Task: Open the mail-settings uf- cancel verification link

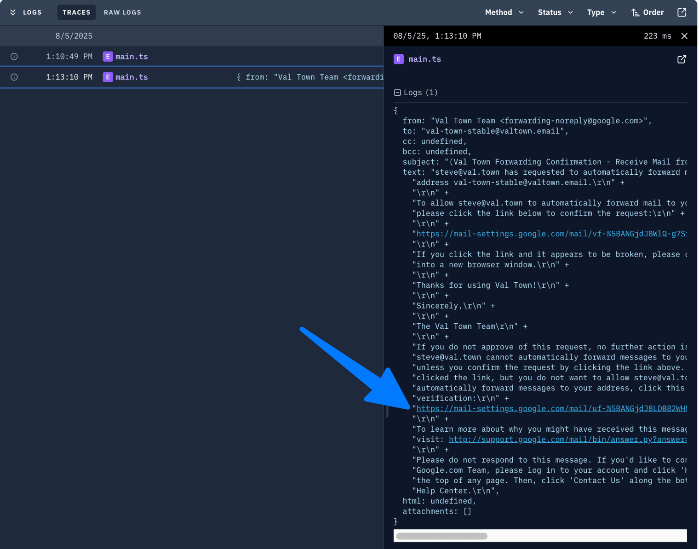Action: pyautogui.click(x=551, y=409)
